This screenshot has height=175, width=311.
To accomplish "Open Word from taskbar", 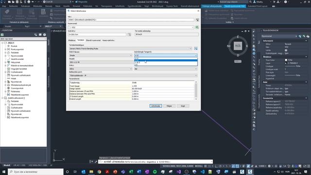I will [139, 172].
